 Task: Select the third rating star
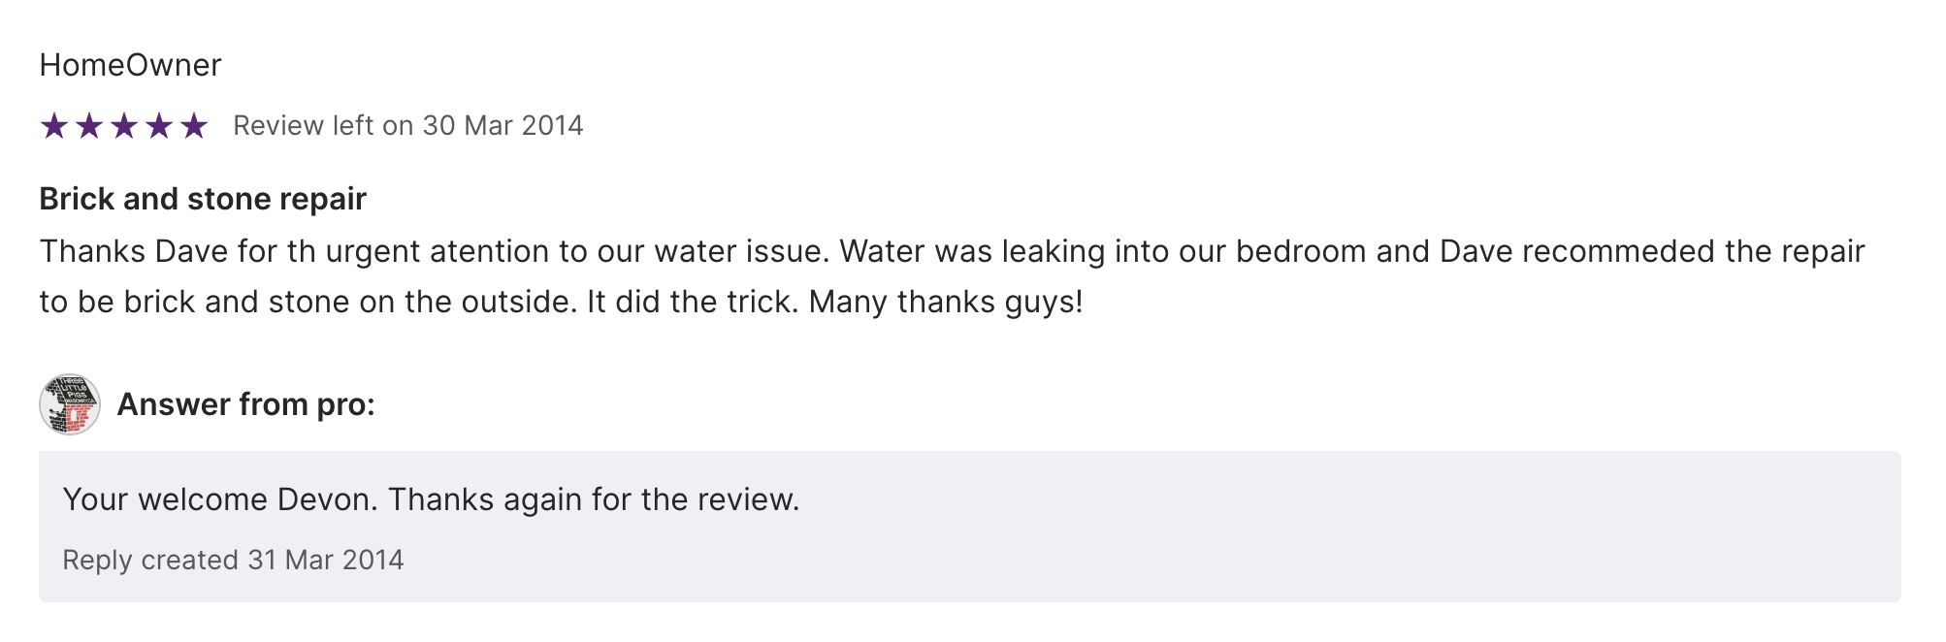[x=124, y=126]
